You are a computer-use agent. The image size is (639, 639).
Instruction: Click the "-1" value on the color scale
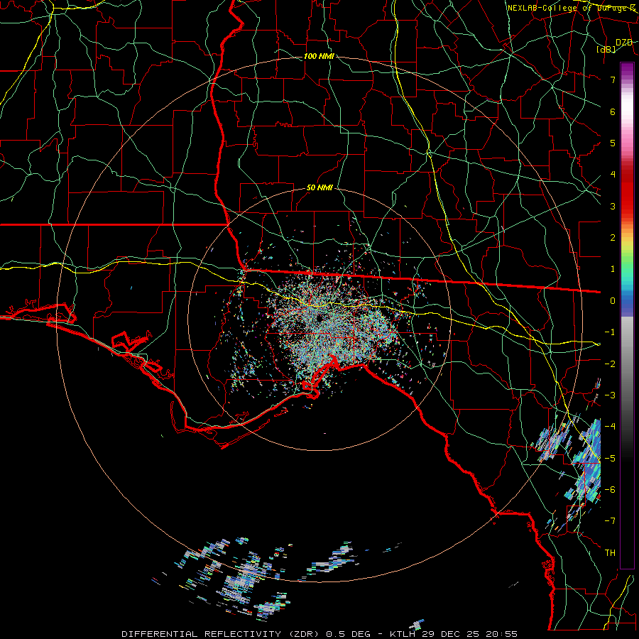click(610, 332)
